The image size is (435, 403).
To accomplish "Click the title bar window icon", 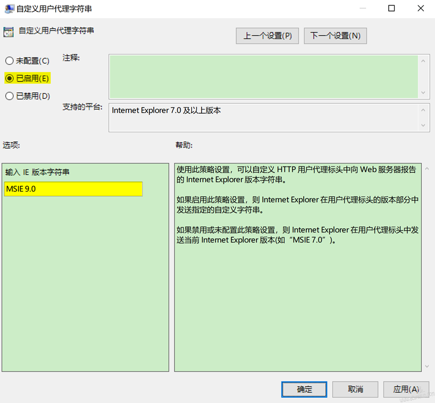I will point(9,9).
